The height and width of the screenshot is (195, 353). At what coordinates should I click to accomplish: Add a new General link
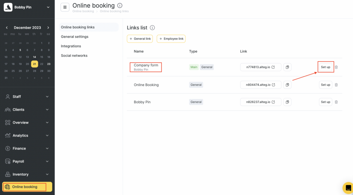click(140, 39)
